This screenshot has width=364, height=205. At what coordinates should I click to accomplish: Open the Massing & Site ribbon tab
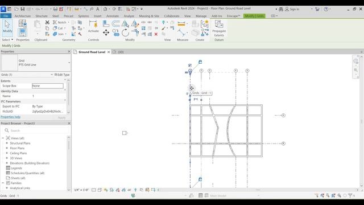(x=149, y=16)
